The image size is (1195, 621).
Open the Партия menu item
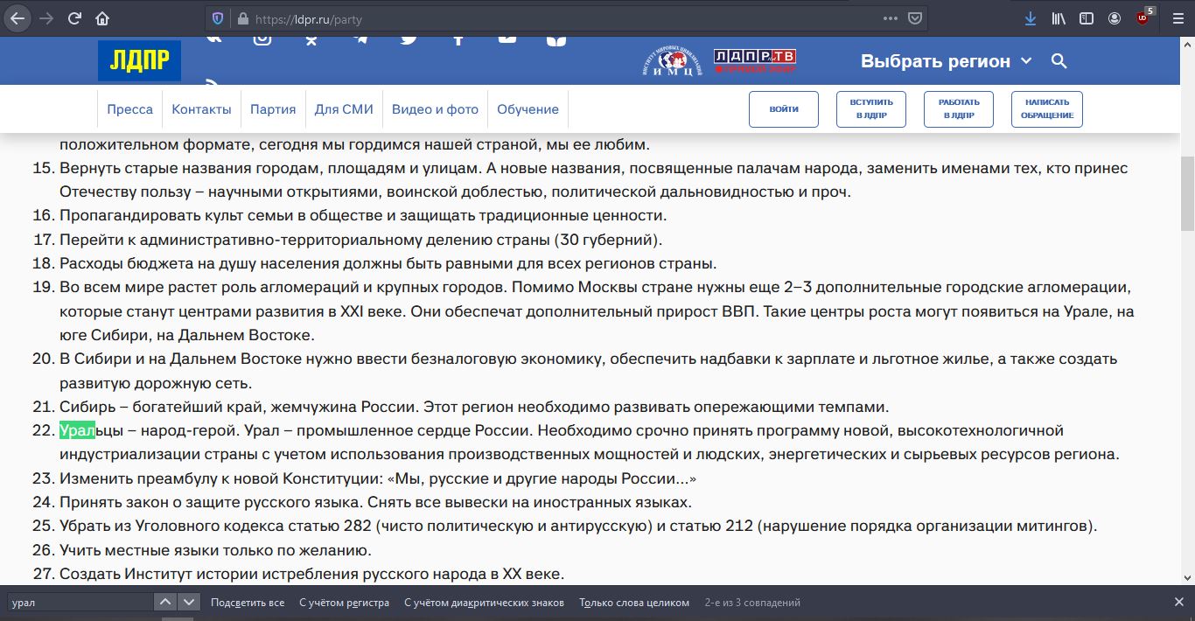[x=273, y=109]
